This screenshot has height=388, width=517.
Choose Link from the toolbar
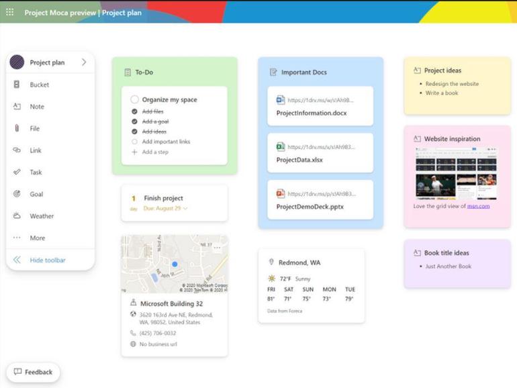point(36,150)
